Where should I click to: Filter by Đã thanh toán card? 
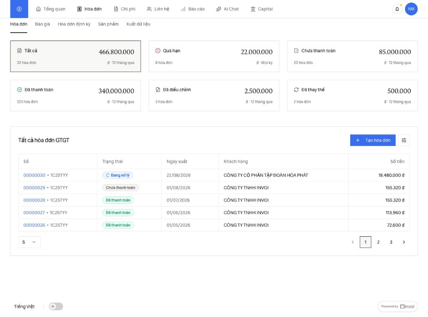pos(76,96)
